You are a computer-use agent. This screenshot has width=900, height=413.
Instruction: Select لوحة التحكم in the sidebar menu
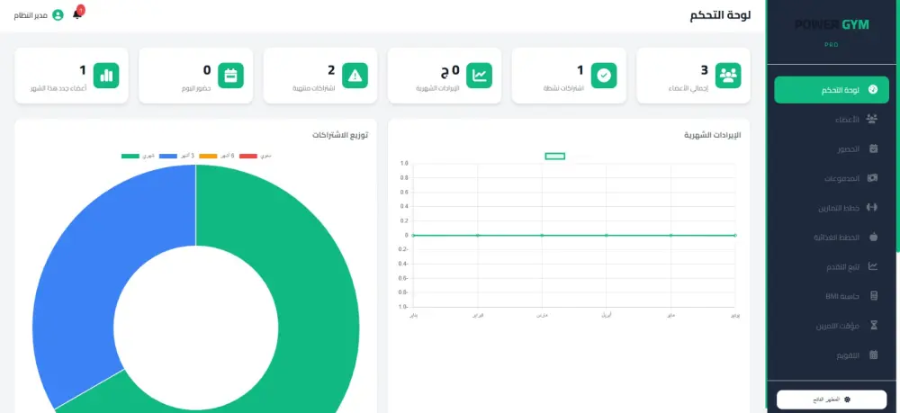pos(831,89)
